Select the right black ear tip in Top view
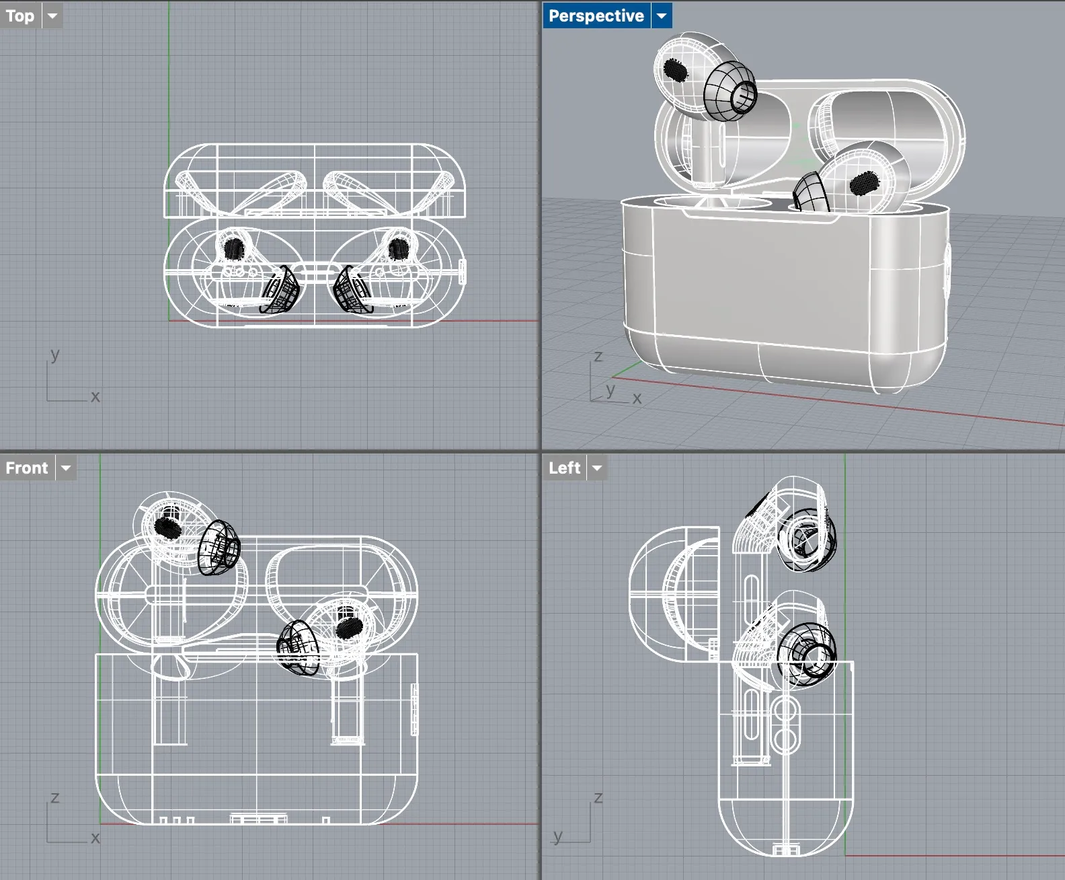1065x880 pixels. pos(350,291)
